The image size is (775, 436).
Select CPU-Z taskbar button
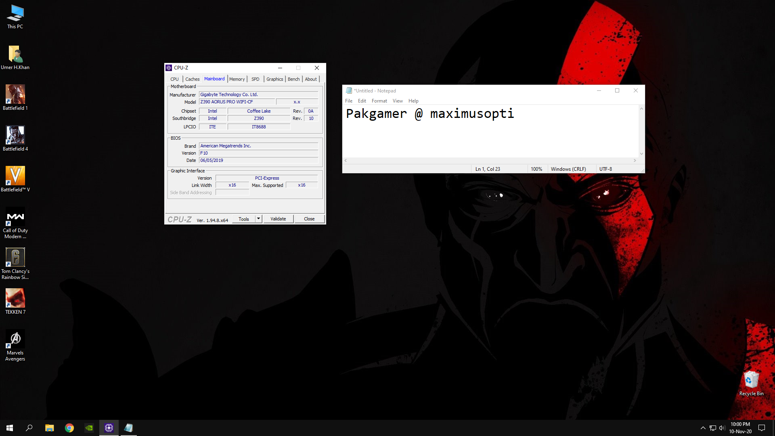109,428
